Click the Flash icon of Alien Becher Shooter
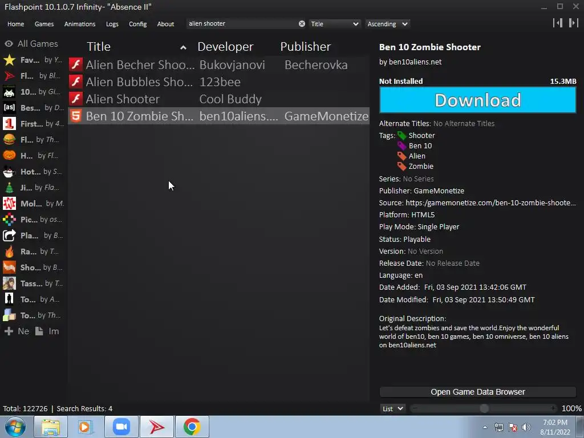 pyautogui.click(x=76, y=64)
